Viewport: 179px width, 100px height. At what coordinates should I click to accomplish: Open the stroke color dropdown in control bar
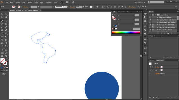21,7
